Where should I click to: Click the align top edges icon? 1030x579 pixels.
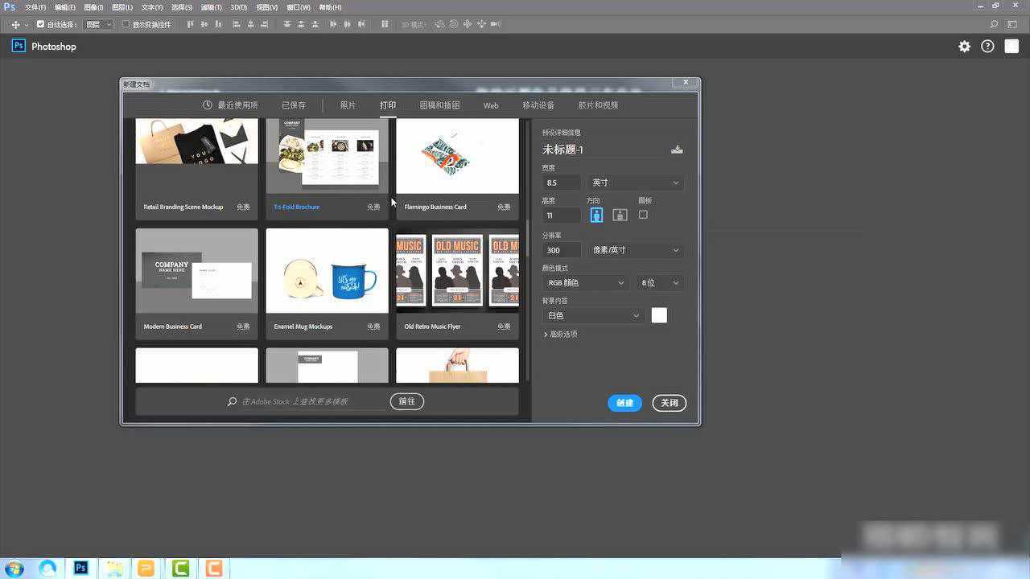click(191, 24)
